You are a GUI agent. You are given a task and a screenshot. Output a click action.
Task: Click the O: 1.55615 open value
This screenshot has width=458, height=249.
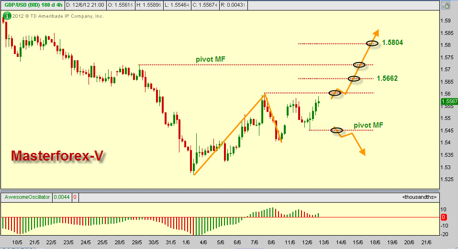click(120, 5)
